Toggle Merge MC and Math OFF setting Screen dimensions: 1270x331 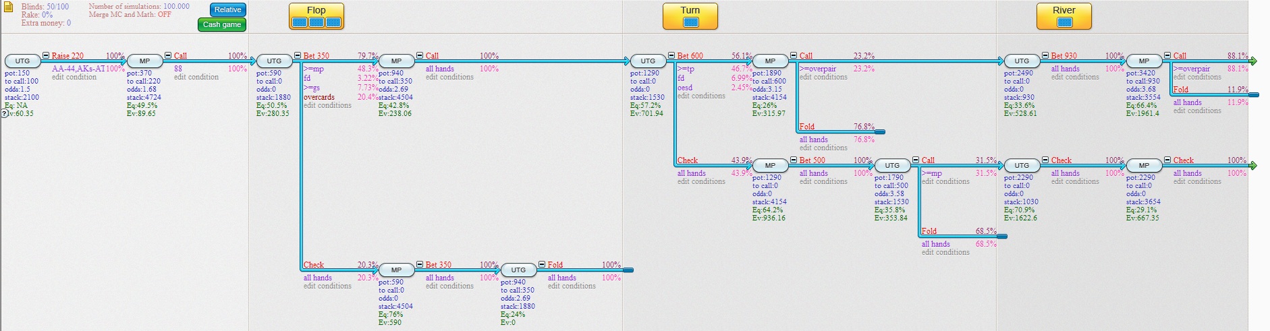pos(130,14)
